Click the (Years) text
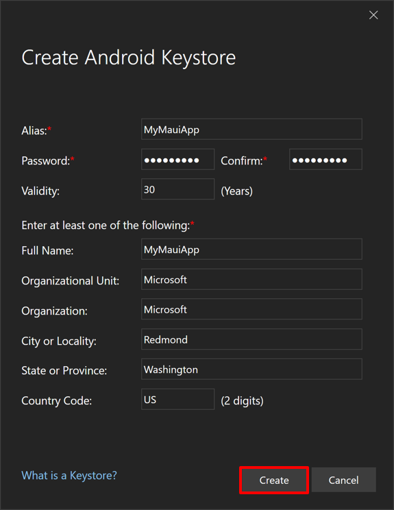Image resolution: width=394 pixels, height=510 pixels. [236, 191]
